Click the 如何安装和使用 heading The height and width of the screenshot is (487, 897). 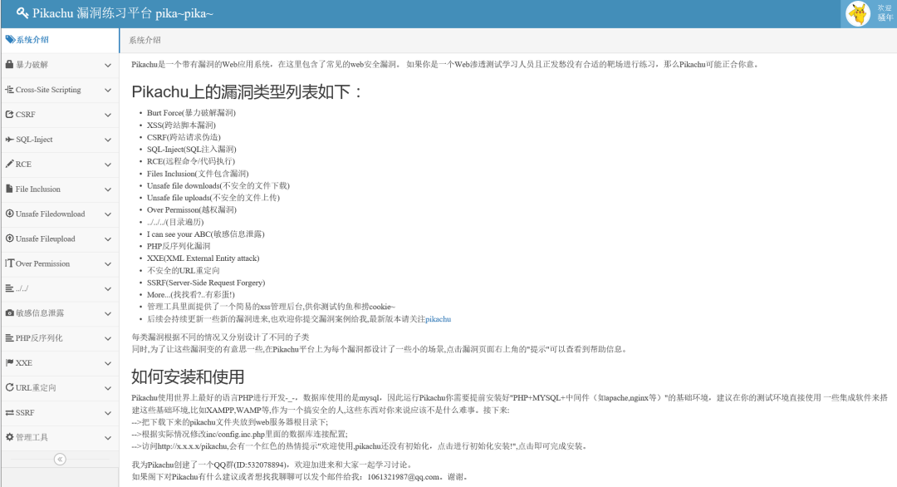[x=188, y=376]
